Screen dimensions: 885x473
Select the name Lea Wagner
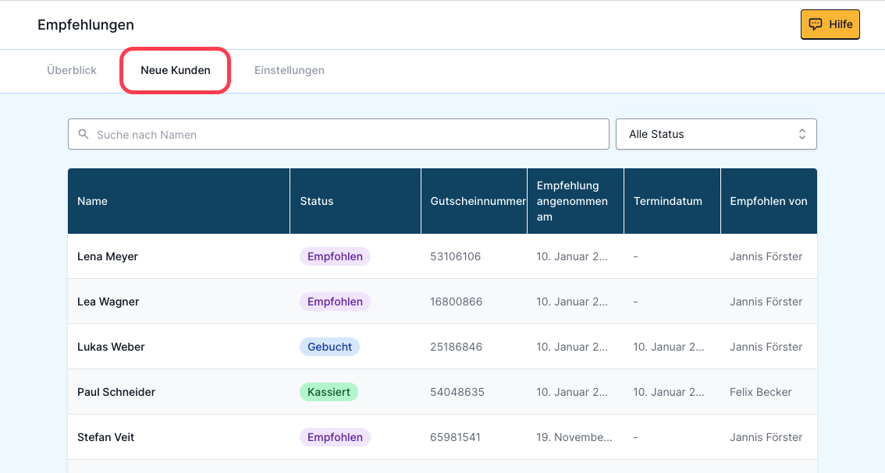108,302
